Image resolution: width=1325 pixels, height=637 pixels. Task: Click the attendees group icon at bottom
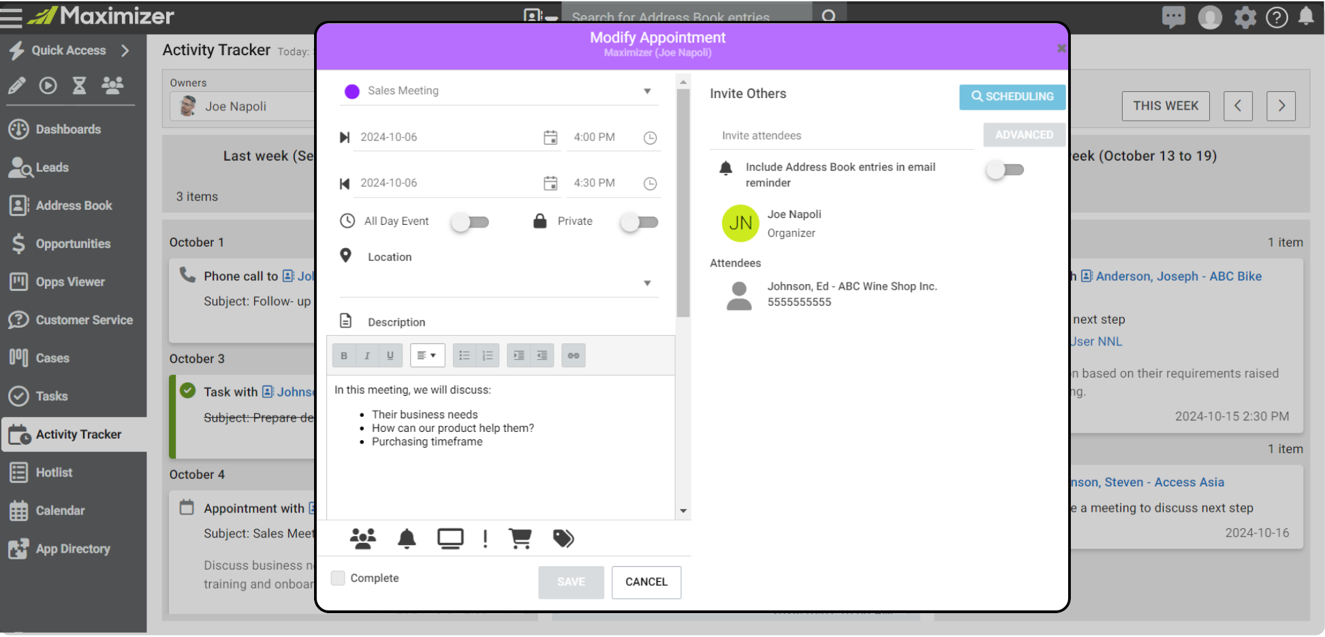(x=363, y=539)
